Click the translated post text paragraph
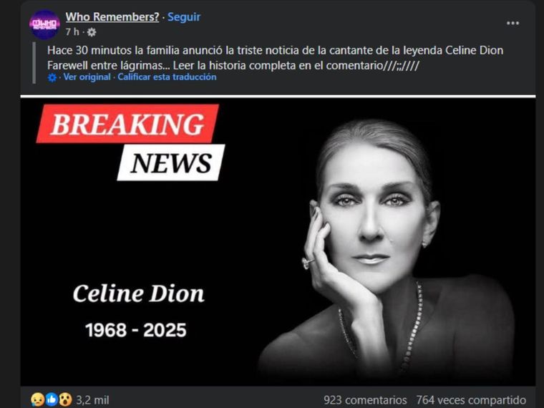Image resolution: width=544 pixels, height=408 pixels. pyautogui.click(x=275, y=57)
